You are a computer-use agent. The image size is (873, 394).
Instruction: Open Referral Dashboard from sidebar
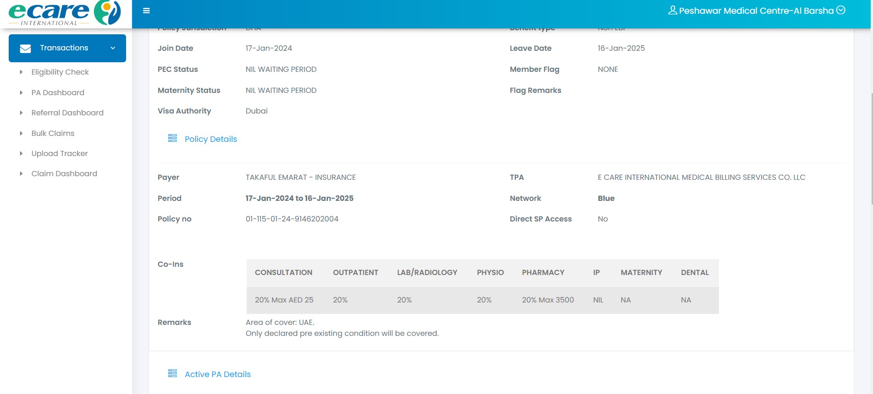coord(67,113)
